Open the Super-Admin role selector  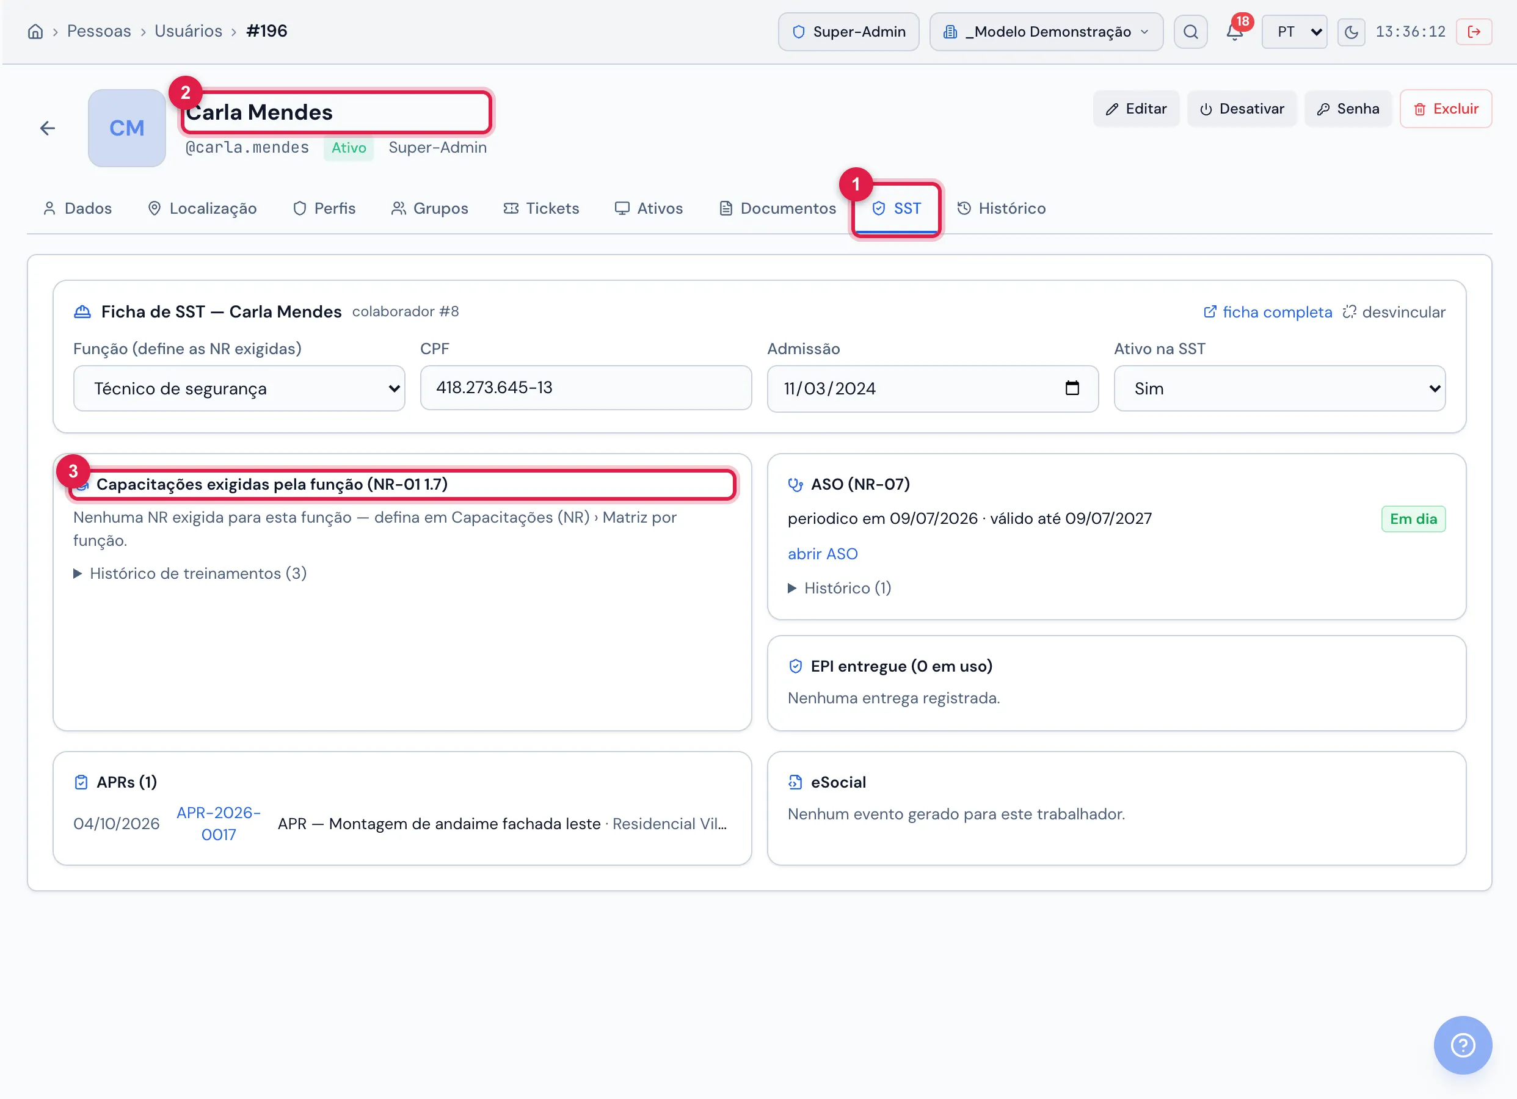tap(849, 31)
